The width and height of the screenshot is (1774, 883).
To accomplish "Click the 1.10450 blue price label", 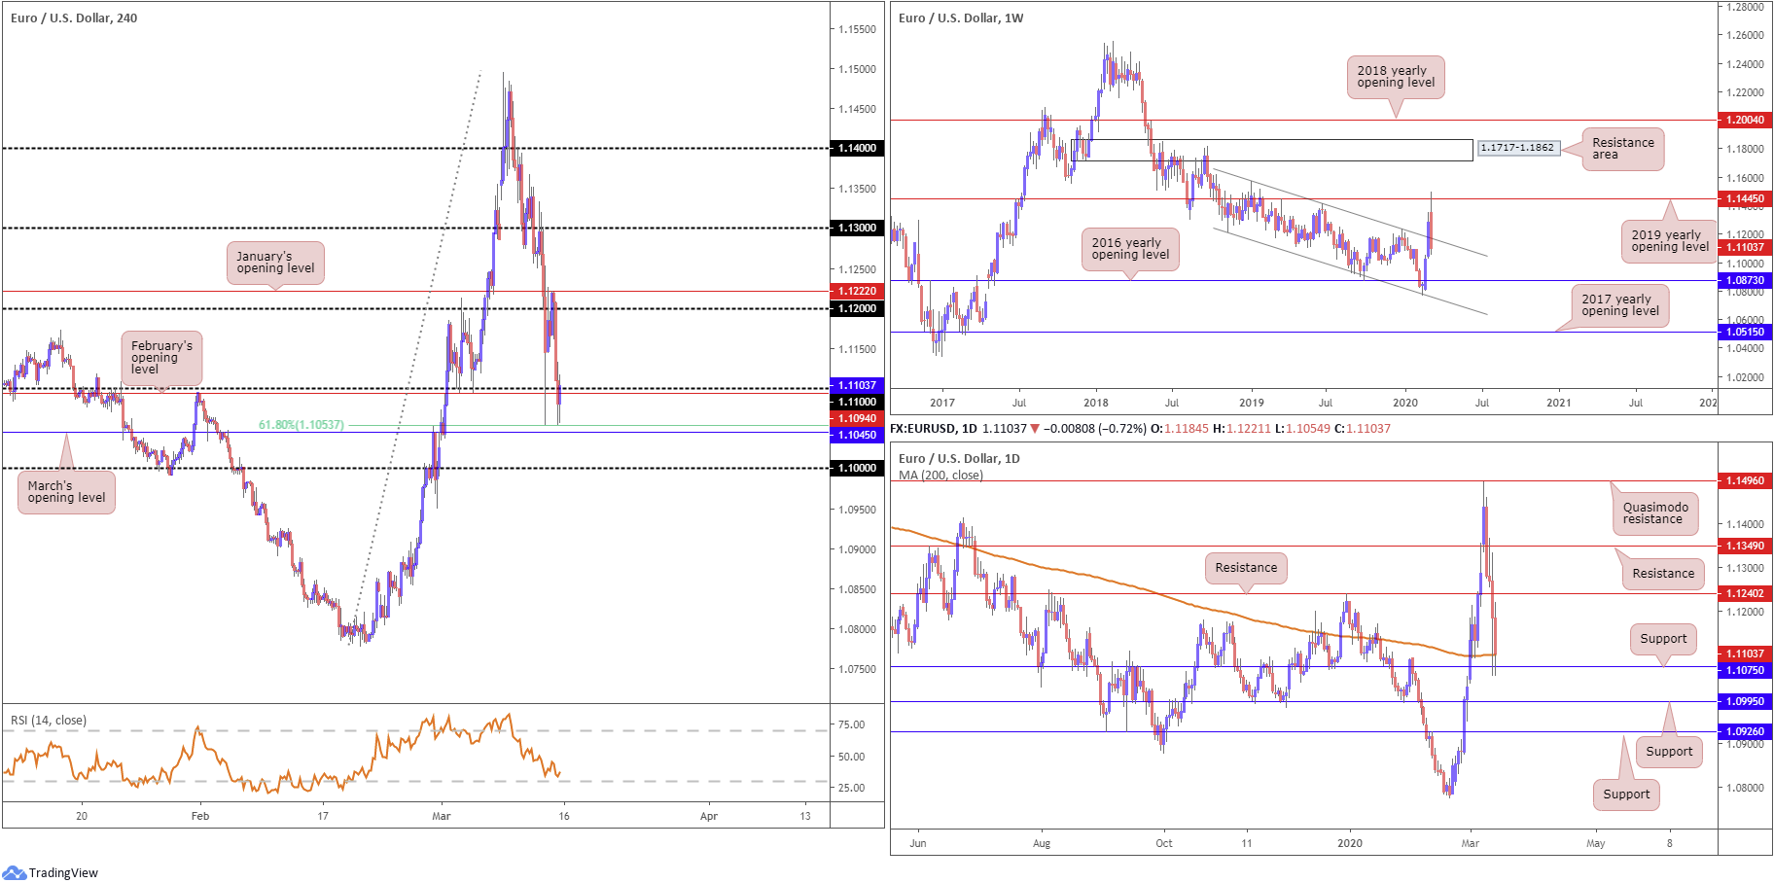I will 857,435.
